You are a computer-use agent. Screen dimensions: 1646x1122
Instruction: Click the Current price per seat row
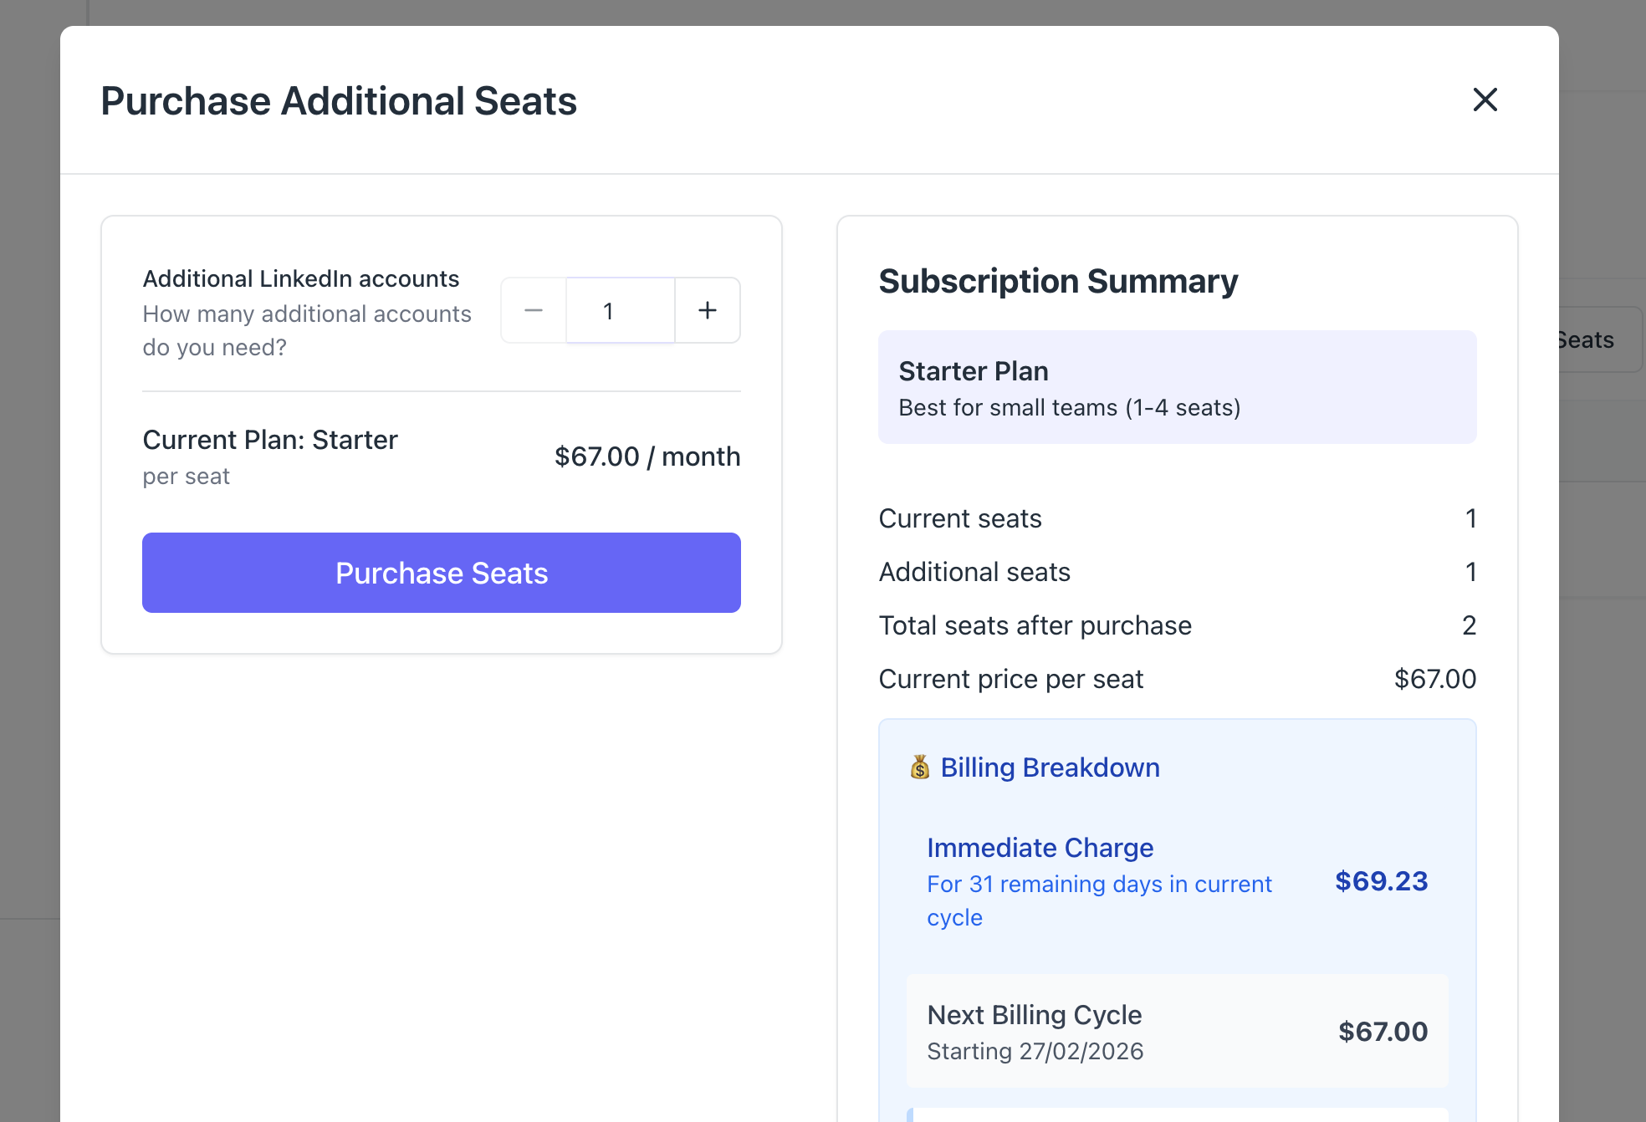click(1177, 679)
